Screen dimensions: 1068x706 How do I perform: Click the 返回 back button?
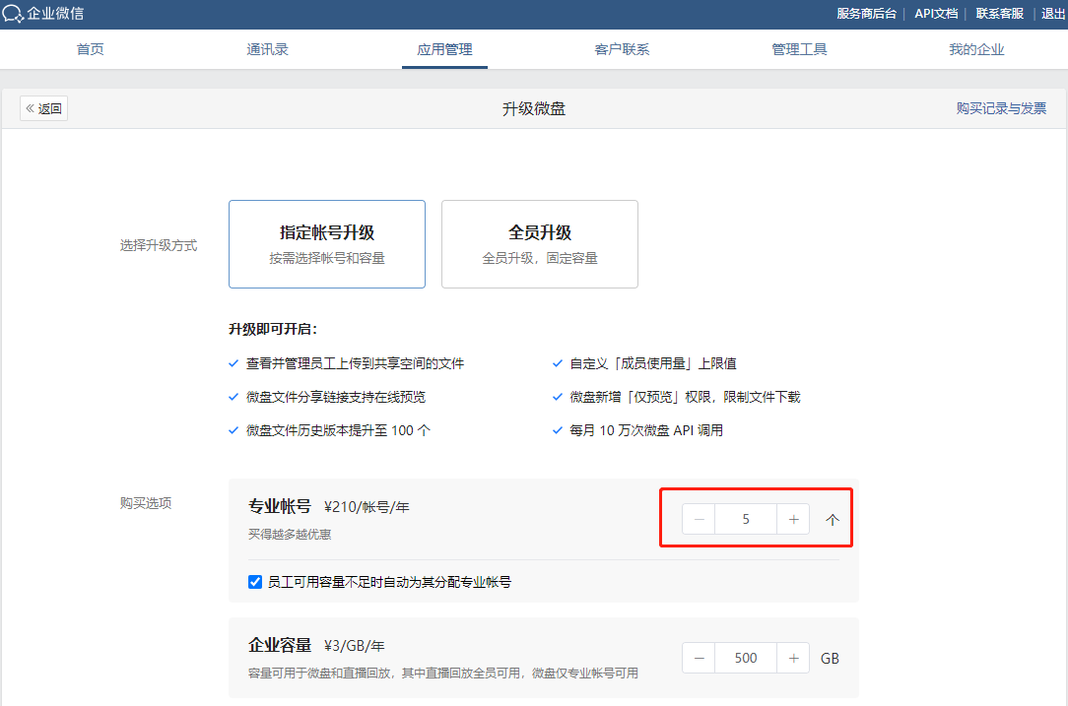pyautogui.click(x=44, y=109)
